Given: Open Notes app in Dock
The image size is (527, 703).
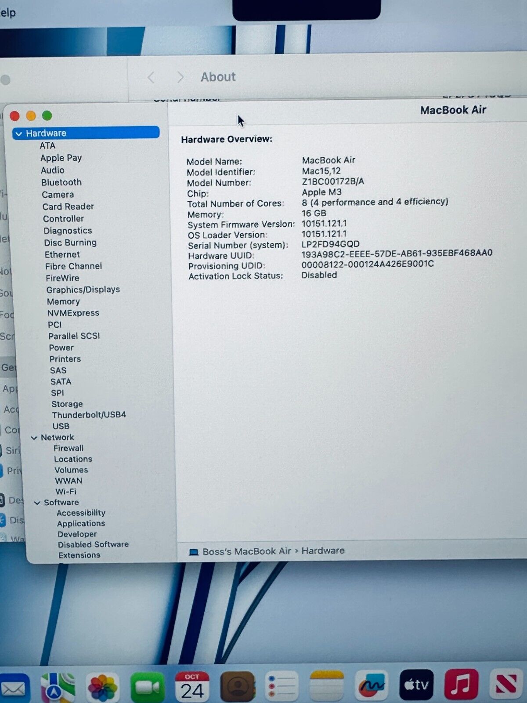Looking at the screenshot, I should 327,686.
